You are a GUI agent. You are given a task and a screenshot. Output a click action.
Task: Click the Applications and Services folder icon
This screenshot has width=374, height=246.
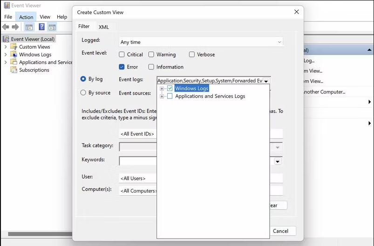(14, 62)
